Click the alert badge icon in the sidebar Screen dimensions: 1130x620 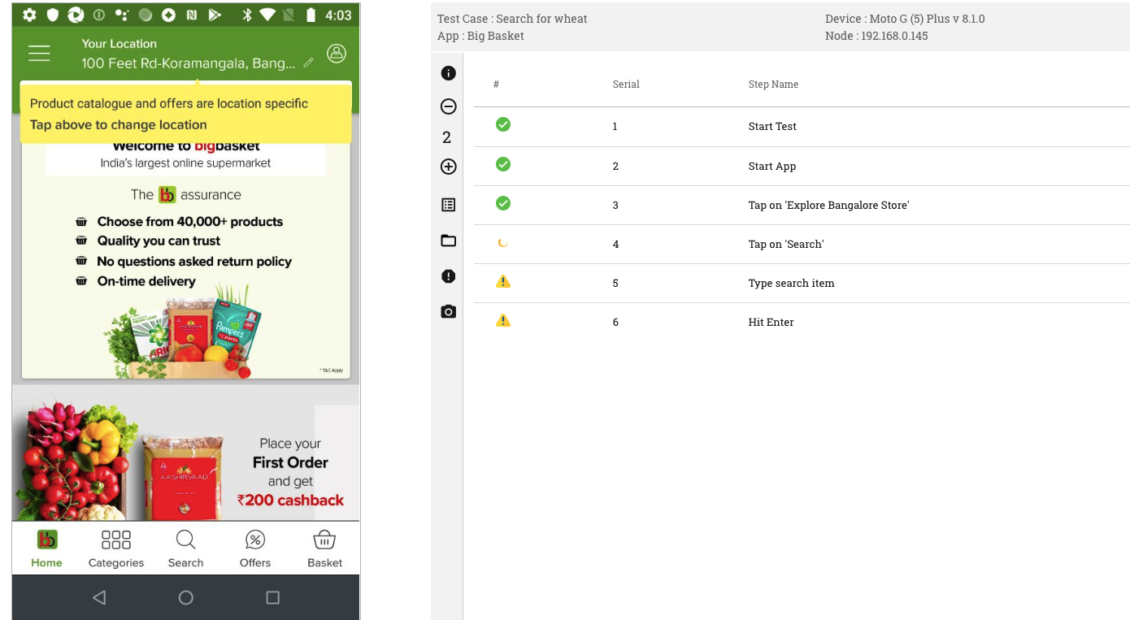click(448, 276)
